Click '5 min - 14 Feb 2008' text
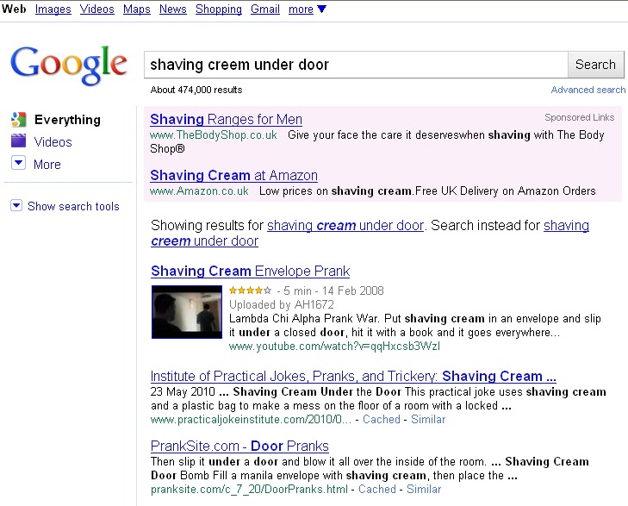 tap(333, 290)
